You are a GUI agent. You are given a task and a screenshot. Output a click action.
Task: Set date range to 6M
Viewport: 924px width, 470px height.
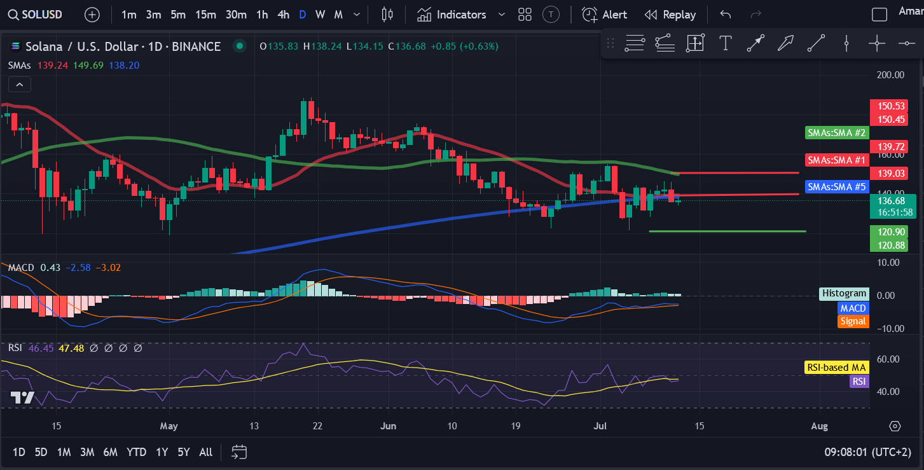pyautogui.click(x=110, y=452)
